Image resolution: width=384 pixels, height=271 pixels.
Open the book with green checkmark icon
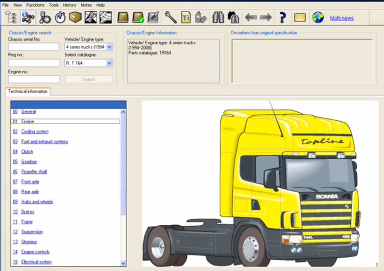[x=138, y=18]
